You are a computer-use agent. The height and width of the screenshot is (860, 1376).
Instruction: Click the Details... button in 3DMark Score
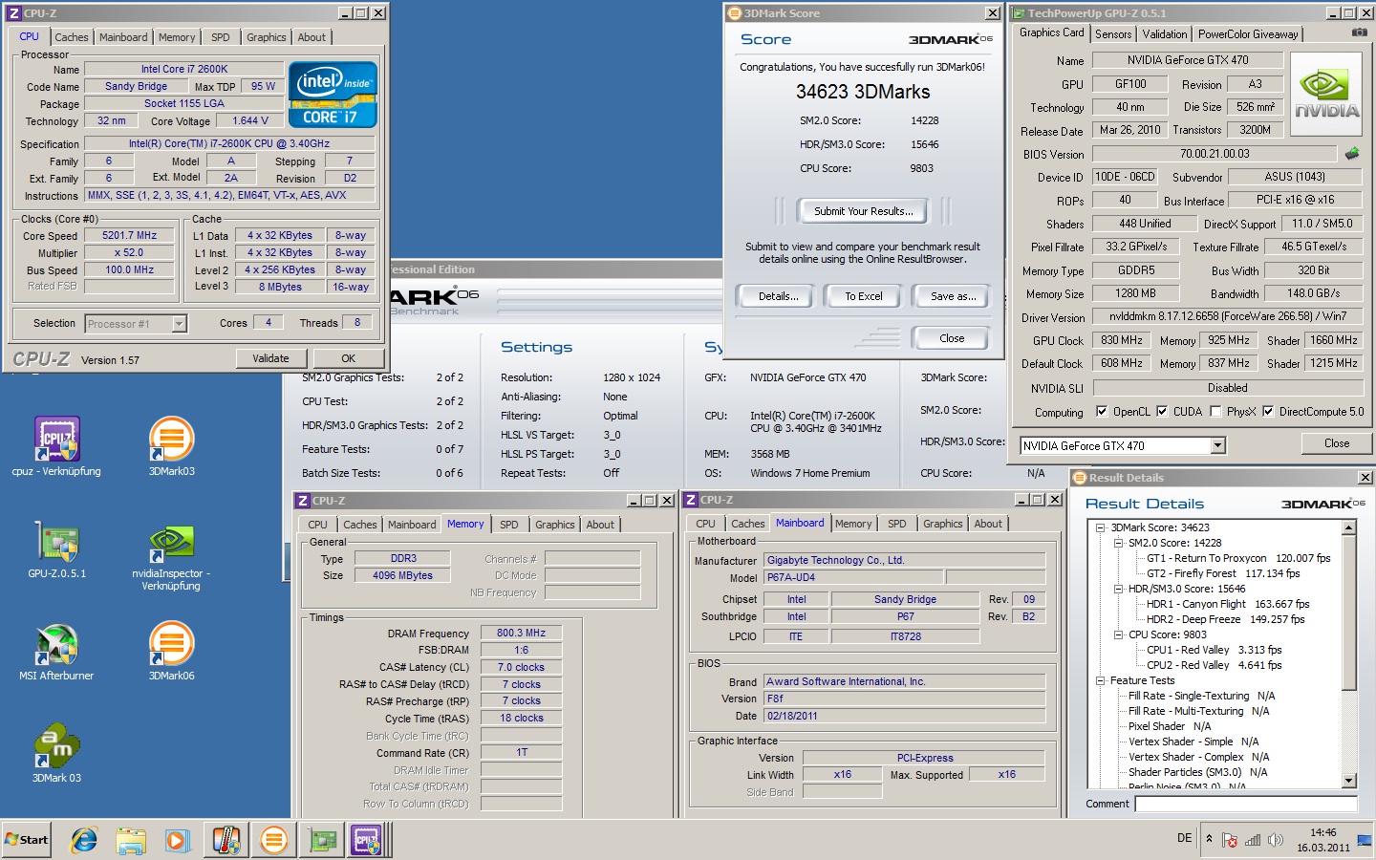[779, 296]
